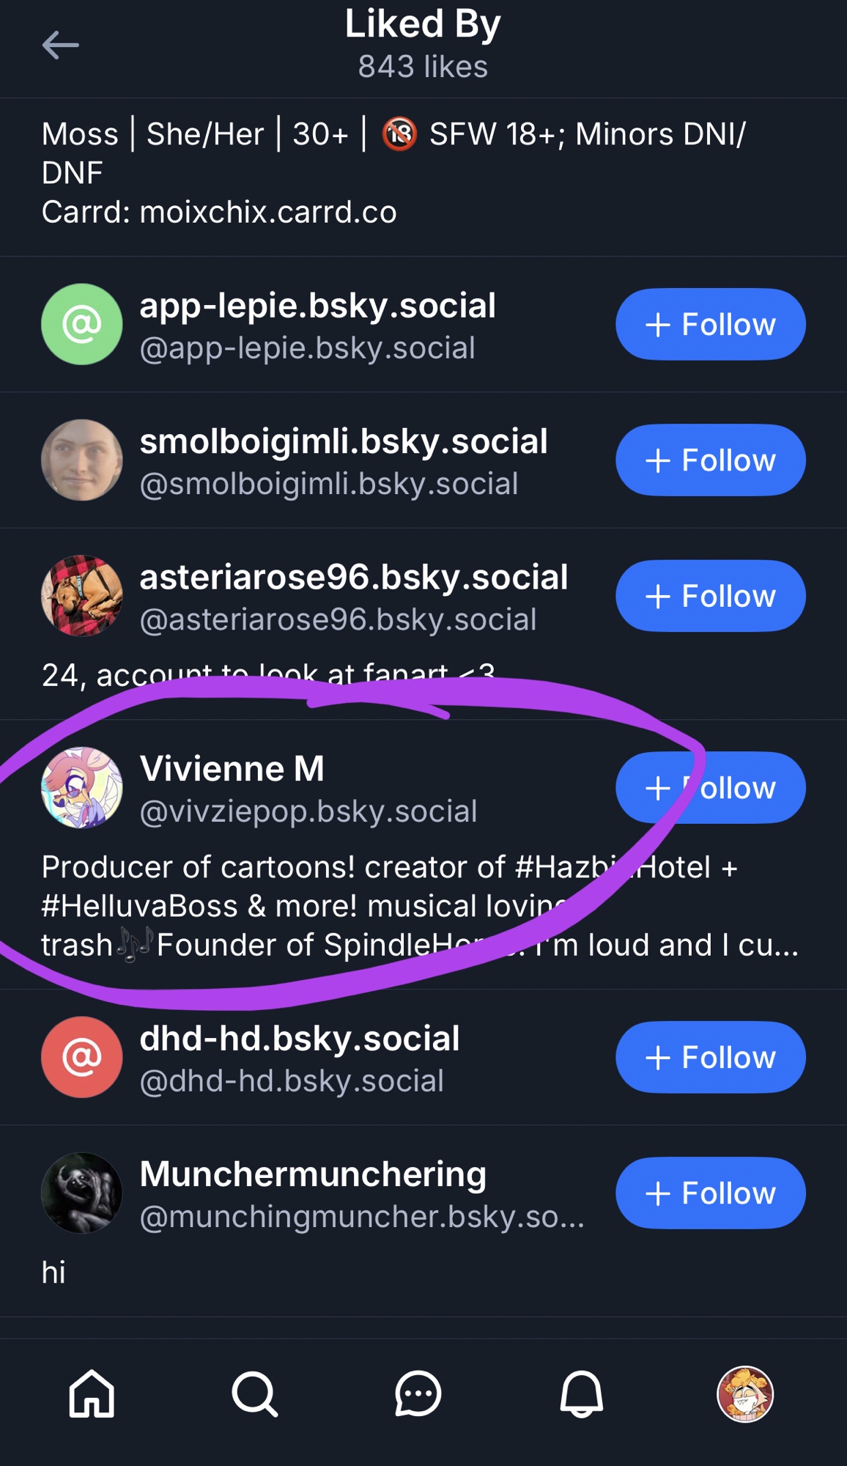Open the @vivziepop.bsky.social handle

308,811
